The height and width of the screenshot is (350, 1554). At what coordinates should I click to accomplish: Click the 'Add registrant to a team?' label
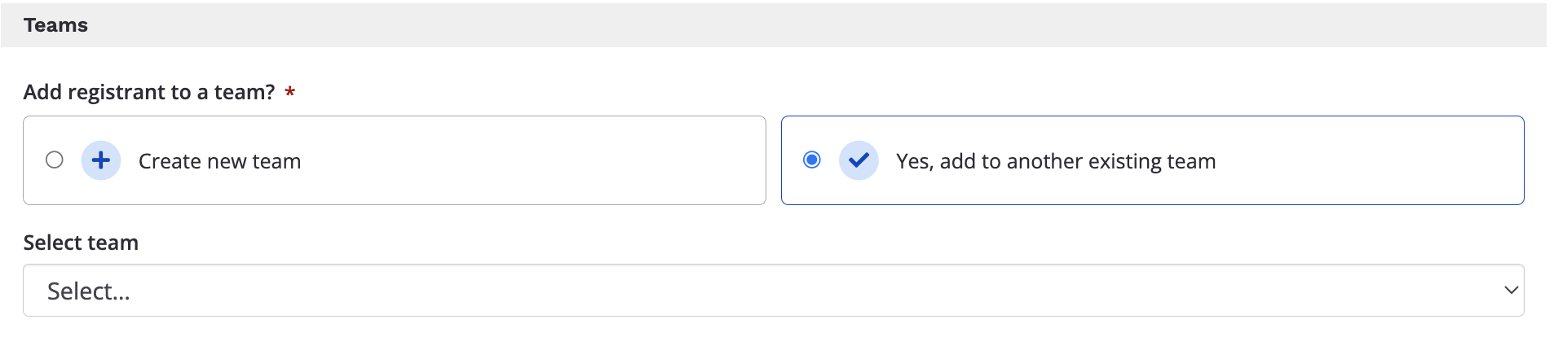[x=149, y=92]
